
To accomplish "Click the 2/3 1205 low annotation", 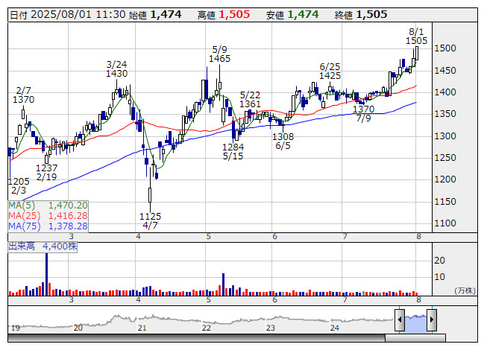I will [x=19, y=185].
